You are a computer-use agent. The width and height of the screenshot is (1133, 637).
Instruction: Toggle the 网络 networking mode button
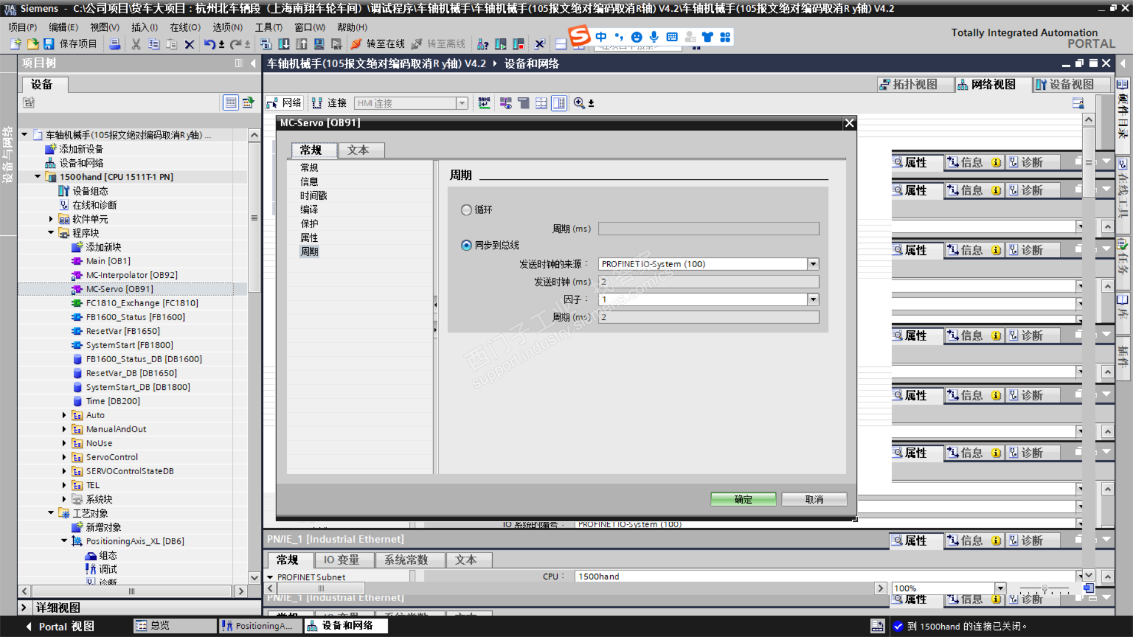[284, 103]
